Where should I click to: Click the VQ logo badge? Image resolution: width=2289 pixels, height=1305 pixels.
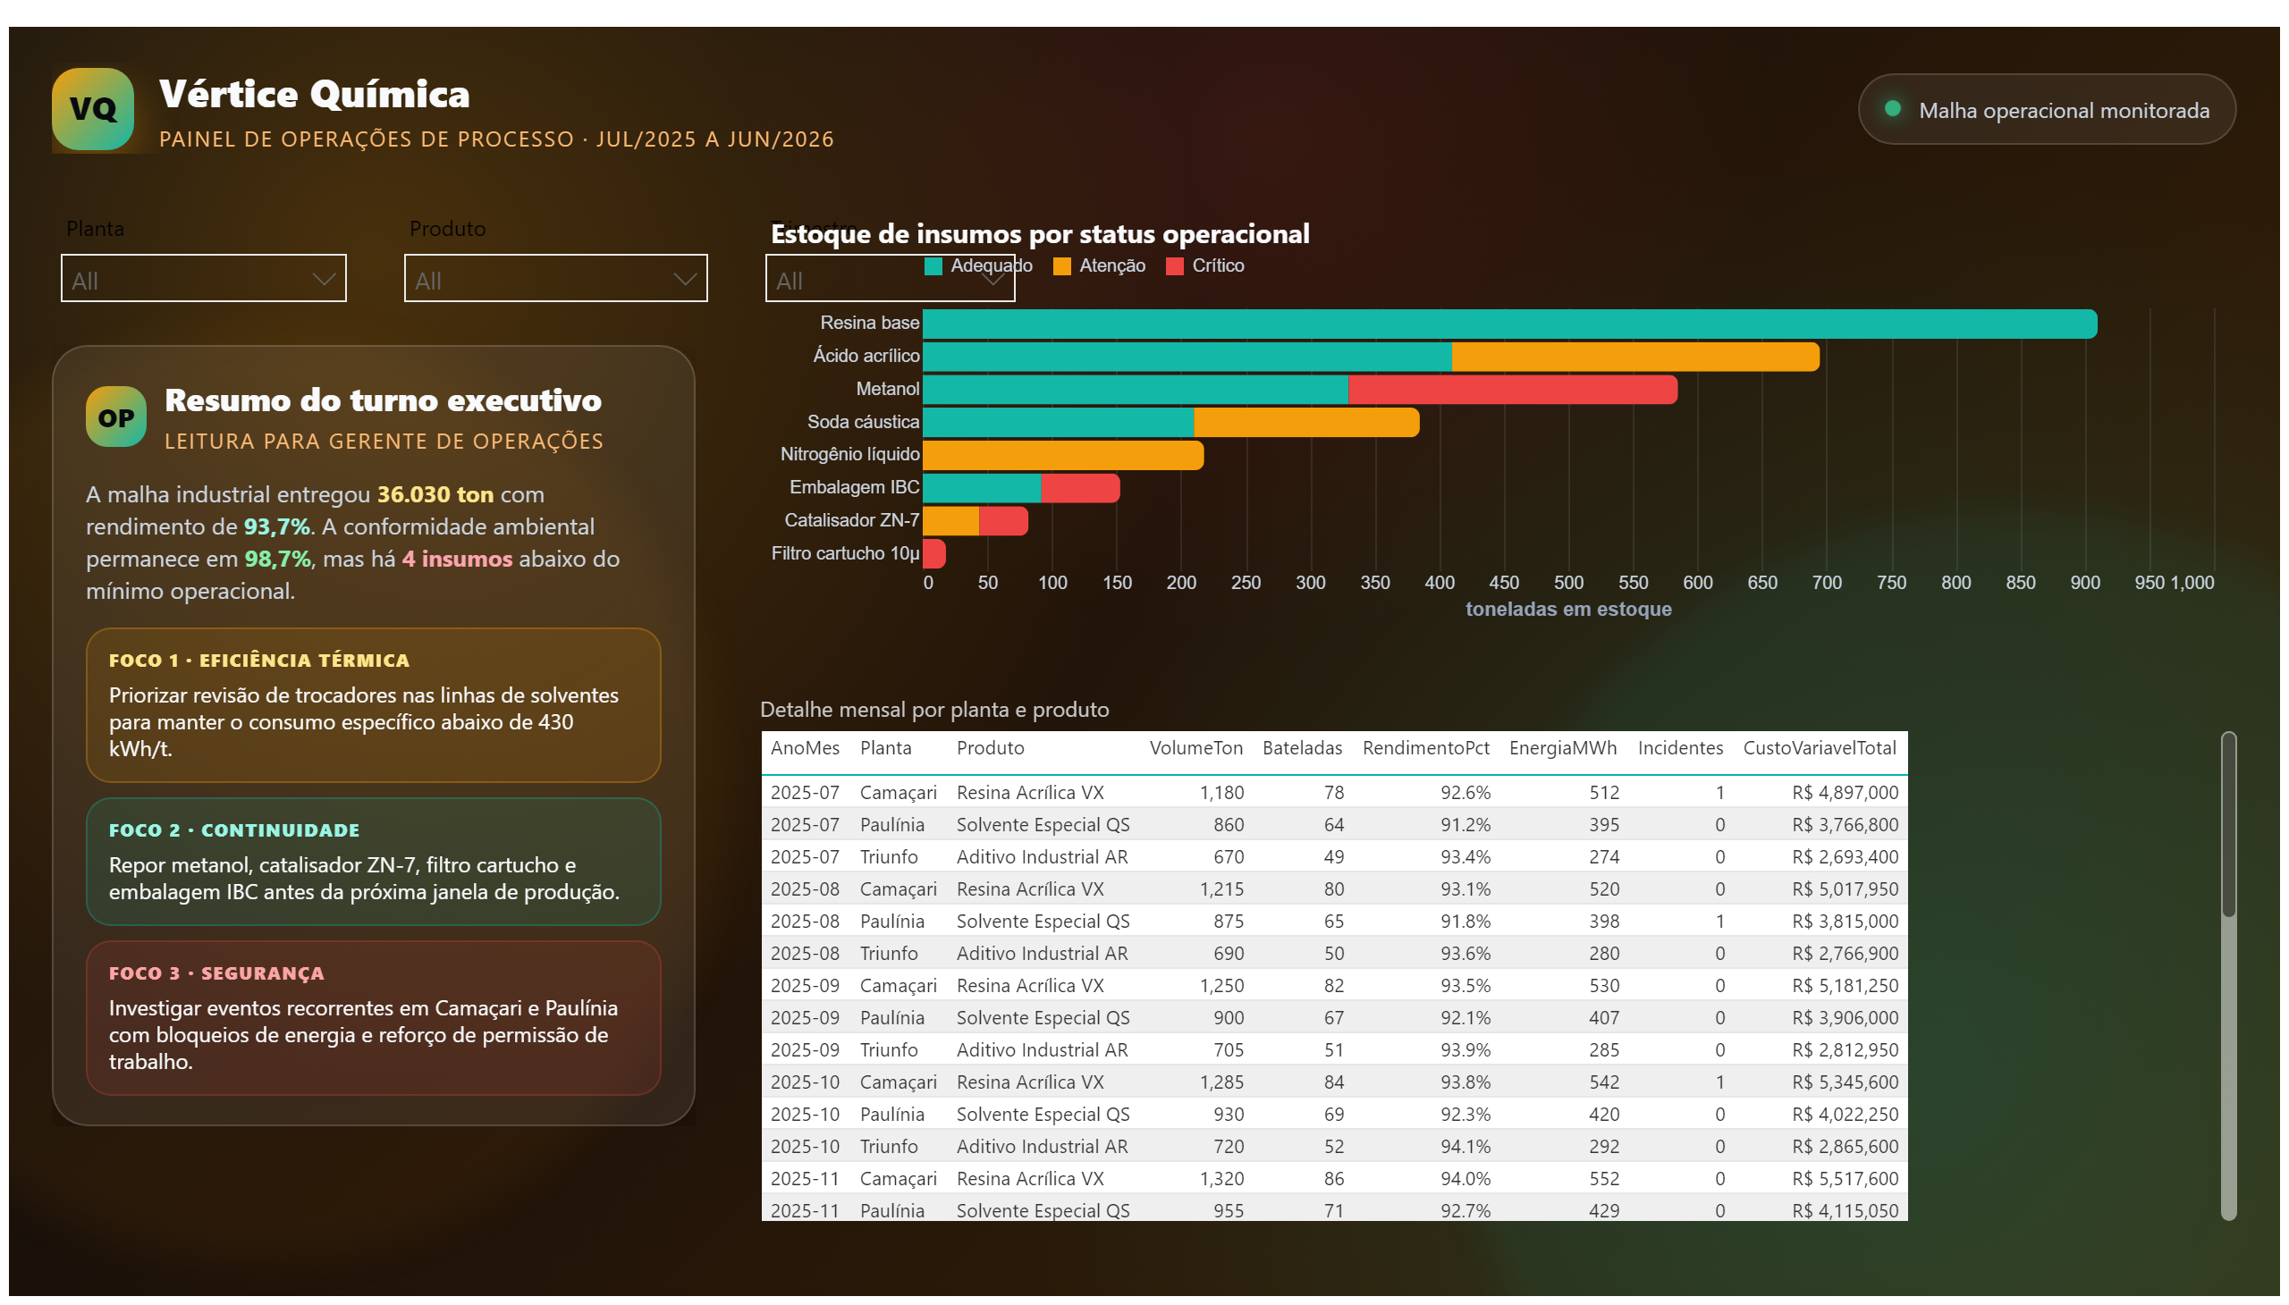[x=92, y=109]
